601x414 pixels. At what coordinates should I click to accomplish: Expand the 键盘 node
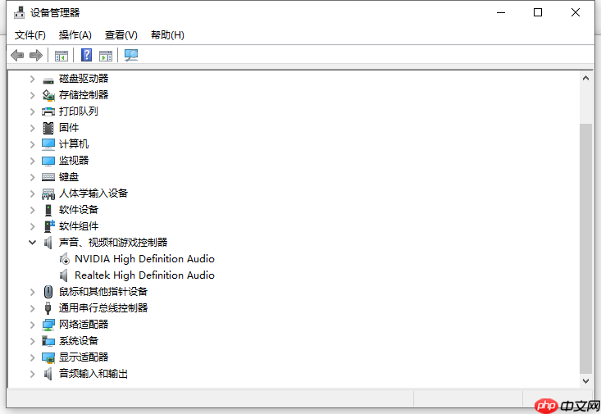tap(33, 177)
